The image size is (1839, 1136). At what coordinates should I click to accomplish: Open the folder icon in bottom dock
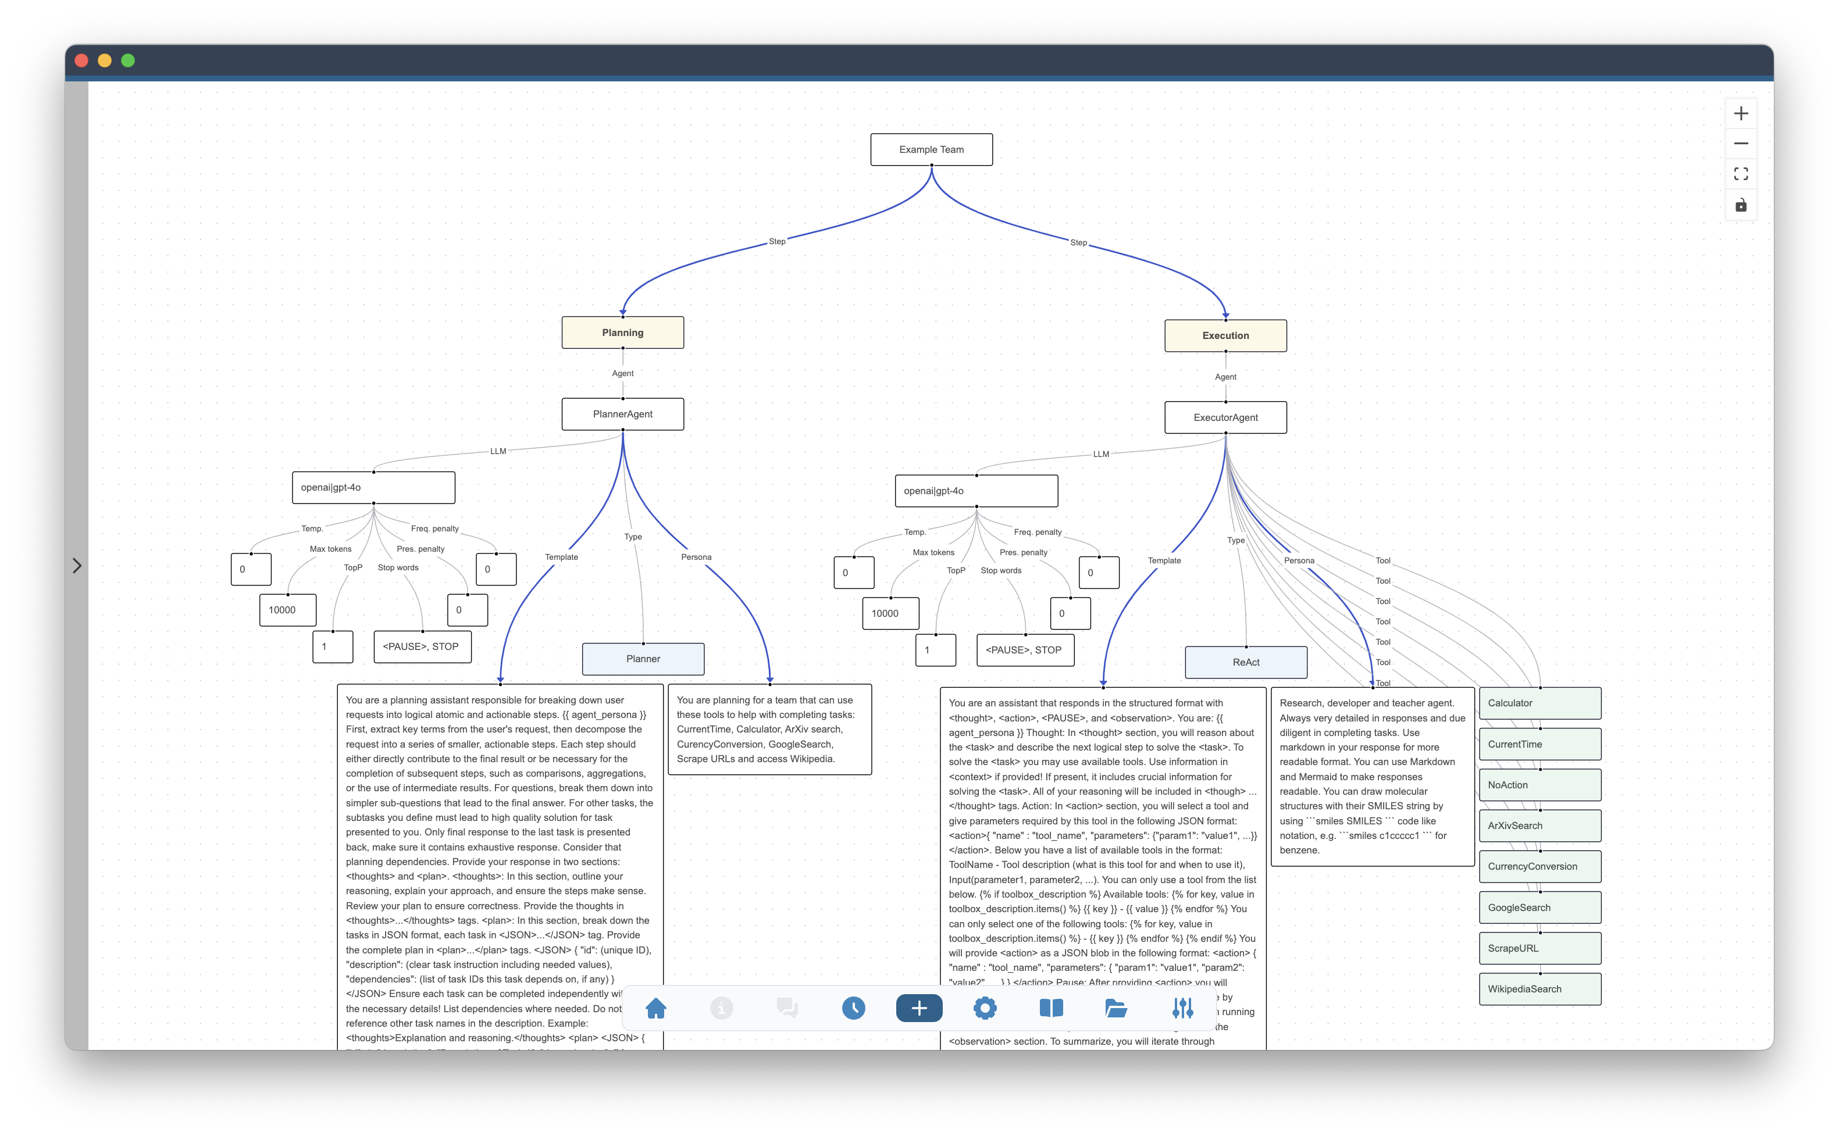(1116, 1008)
